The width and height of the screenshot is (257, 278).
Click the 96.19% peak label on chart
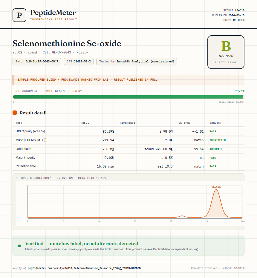click(216, 187)
